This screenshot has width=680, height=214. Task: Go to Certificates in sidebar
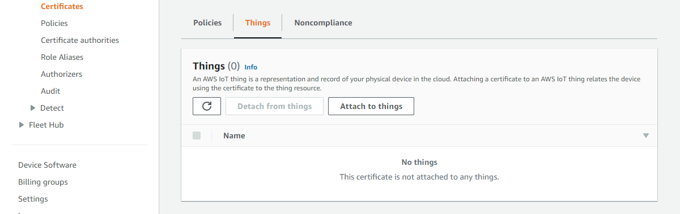point(62,6)
